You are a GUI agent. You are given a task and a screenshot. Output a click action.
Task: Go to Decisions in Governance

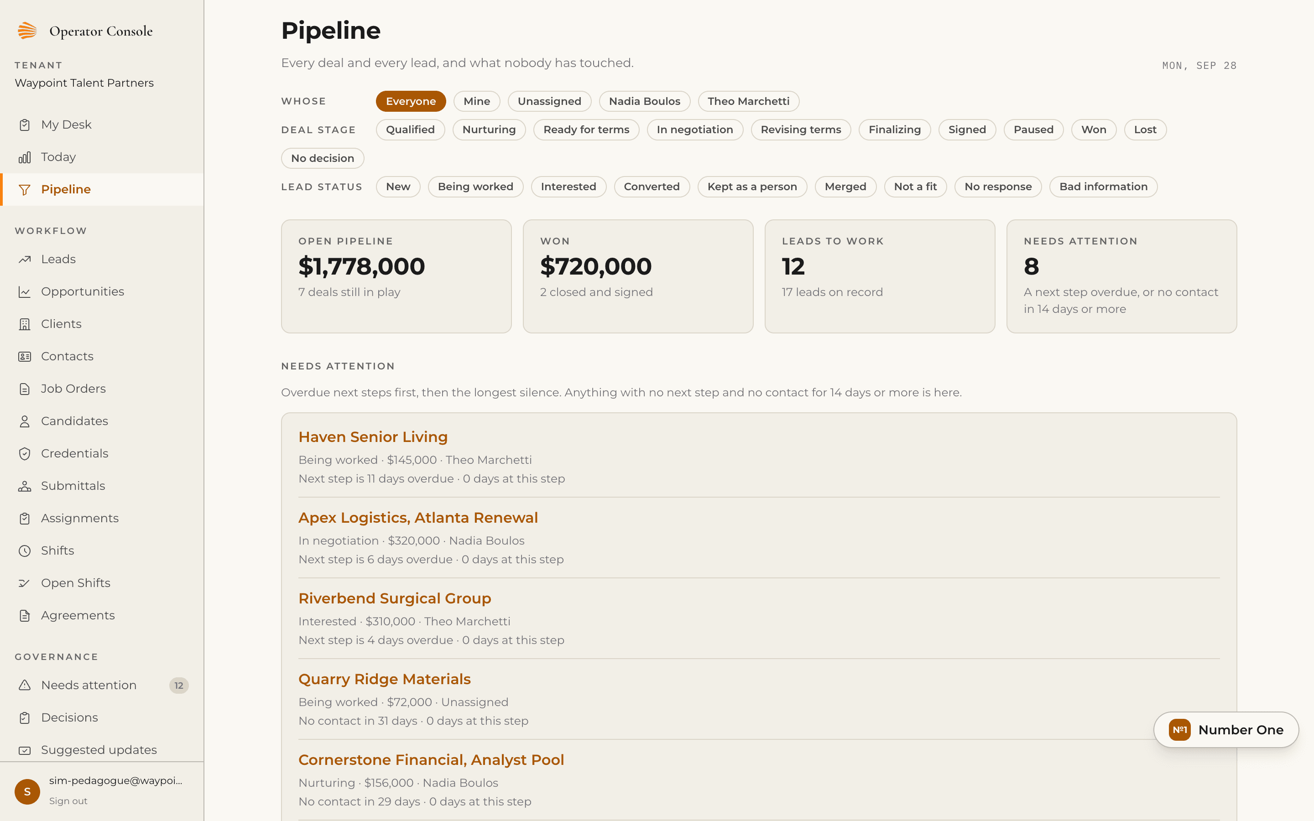tap(102, 718)
